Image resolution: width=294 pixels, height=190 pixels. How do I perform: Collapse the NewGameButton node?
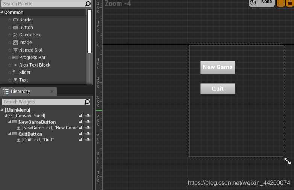point(10,122)
